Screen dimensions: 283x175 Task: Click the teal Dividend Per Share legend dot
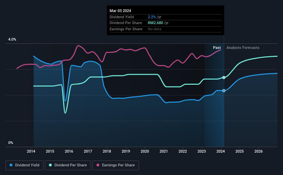tap(50, 165)
